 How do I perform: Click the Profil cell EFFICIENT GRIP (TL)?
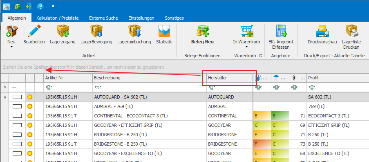[338, 125]
